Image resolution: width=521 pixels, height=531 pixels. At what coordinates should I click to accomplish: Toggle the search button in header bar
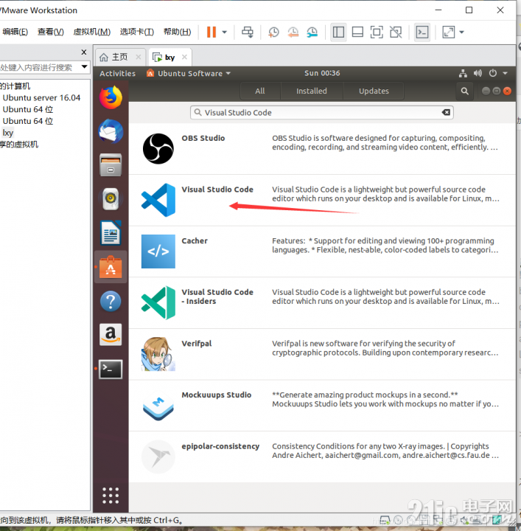(x=465, y=91)
